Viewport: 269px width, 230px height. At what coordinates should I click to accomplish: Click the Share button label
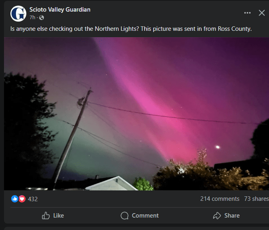tap(232, 216)
